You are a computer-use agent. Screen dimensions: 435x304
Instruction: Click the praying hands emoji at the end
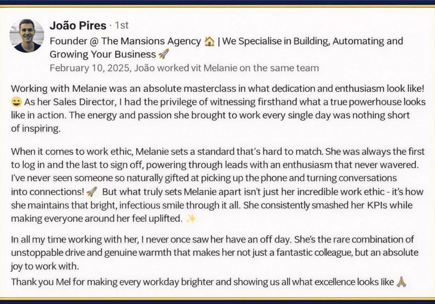click(401, 282)
